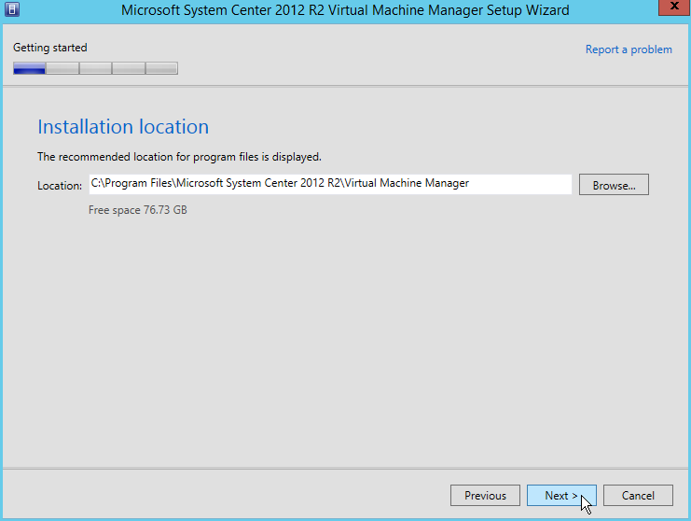
Task: Click the last progress bar segment
Action: (x=161, y=68)
